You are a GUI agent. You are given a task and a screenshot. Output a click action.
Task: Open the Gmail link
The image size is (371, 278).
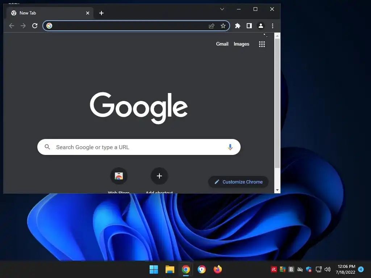222,44
